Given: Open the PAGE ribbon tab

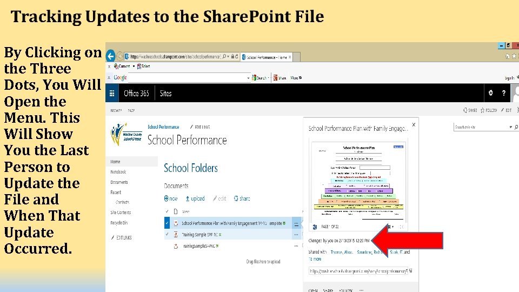Looking at the screenshot, I should tap(131, 110).
